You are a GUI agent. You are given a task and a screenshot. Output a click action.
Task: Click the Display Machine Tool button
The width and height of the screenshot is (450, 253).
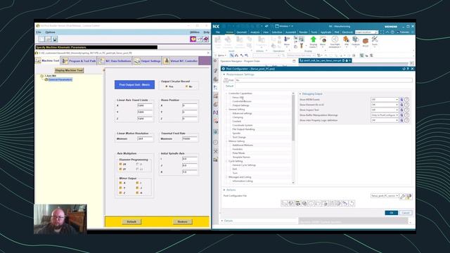(69, 70)
